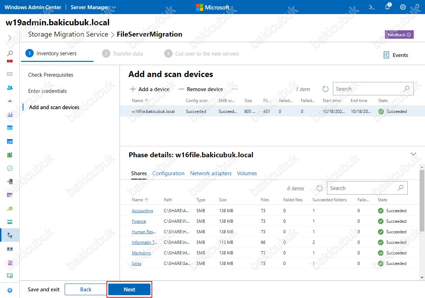Click the Feedback button
This screenshot has height=298, width=425.
pyautogui.click(x=399, y=34)
